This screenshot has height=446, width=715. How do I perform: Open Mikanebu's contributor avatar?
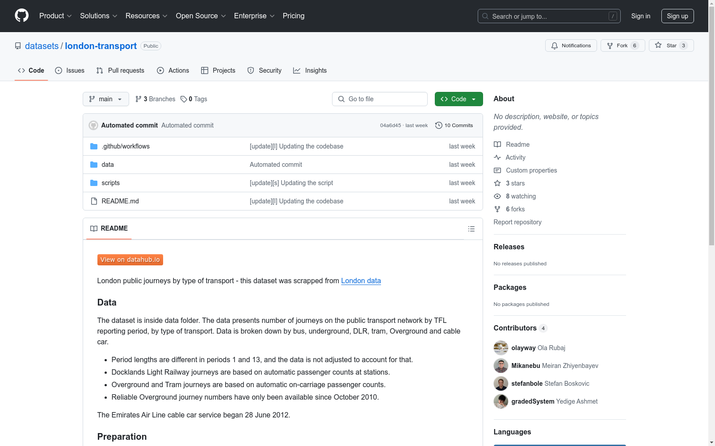[501, 366]
